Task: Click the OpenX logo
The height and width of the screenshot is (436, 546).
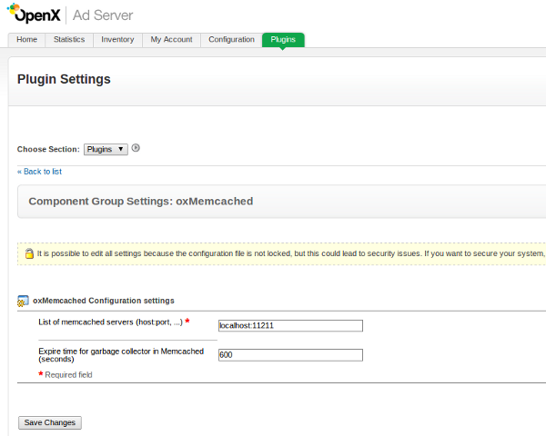Action: point(34,14)
